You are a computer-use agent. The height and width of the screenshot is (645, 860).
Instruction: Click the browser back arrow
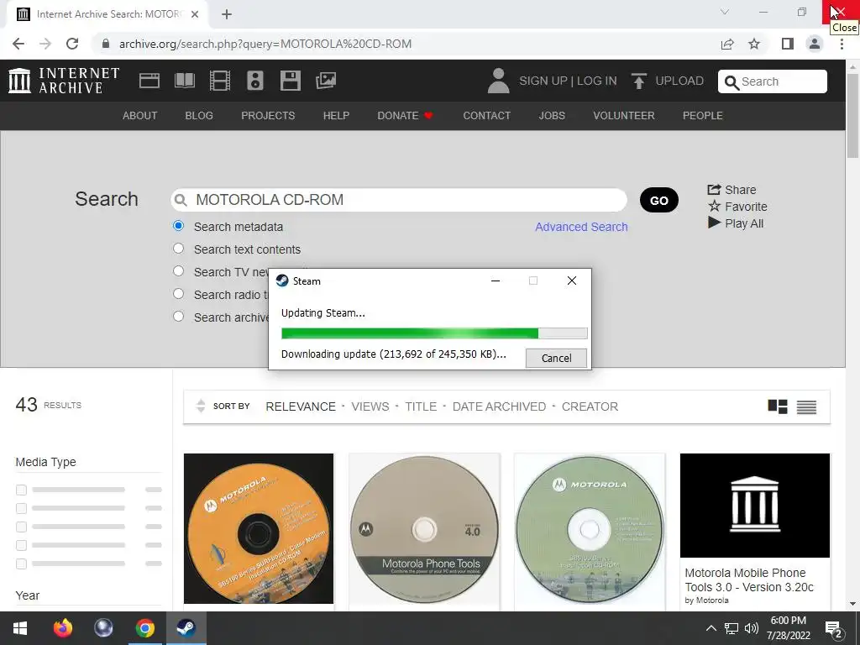pyautogui.click(x=18, y=44)
